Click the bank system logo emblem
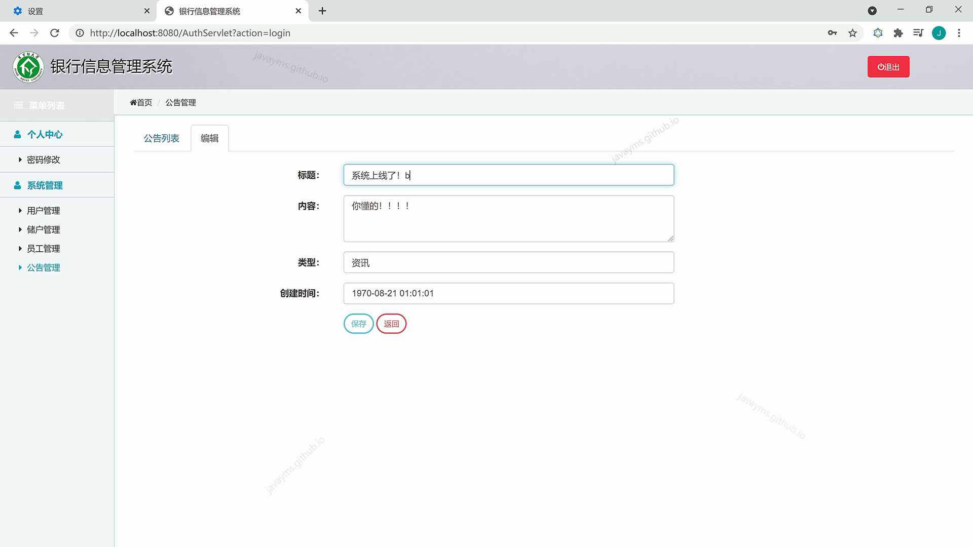The width and height of the screenshot is (973, 547). tap(28, 67)
